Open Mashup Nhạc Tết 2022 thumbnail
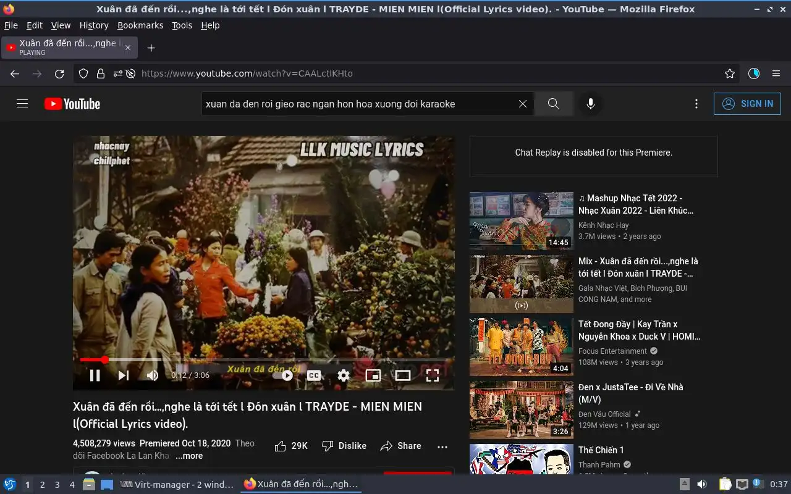Screen dimensions: 791x494 coord(522,220)
